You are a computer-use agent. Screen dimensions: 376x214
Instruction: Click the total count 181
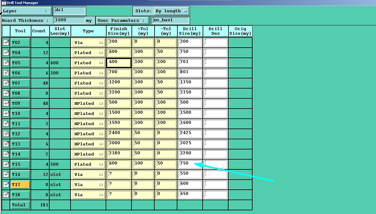tap(44, 205)
